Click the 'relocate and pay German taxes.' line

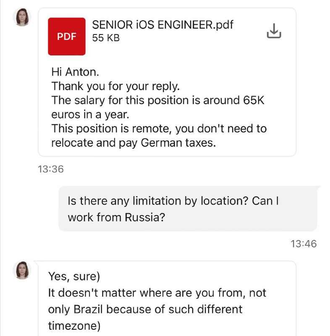(134, 143)
